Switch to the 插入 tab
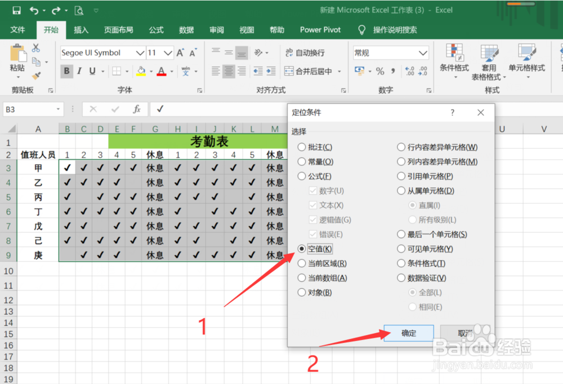This screenshot has height=384, width=563. [81, 29]
